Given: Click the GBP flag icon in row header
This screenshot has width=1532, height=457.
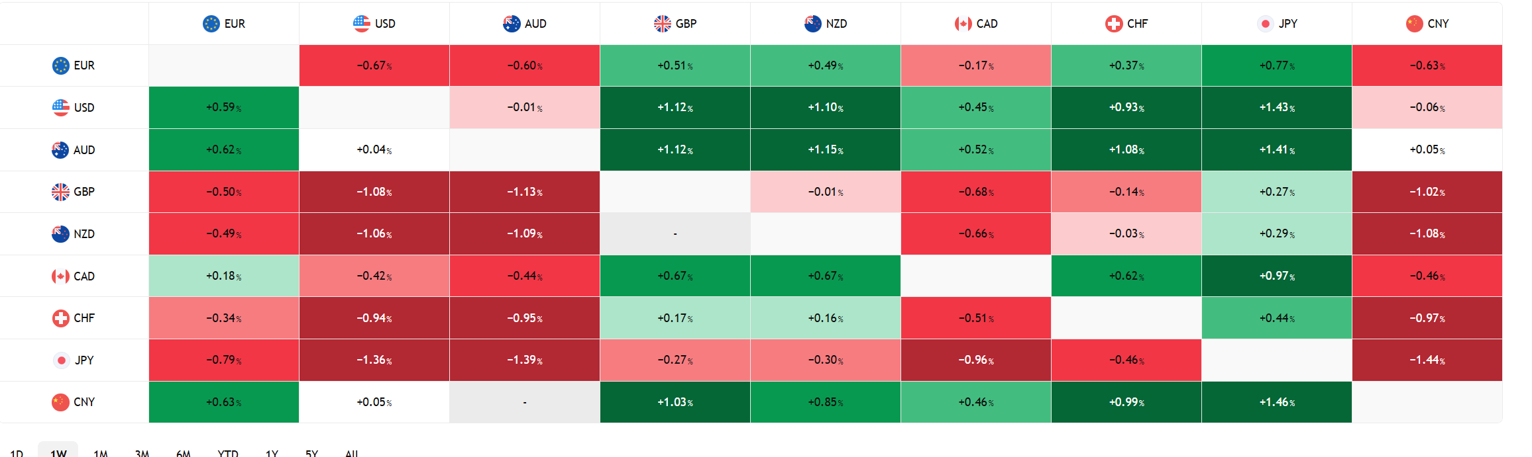Looking at the screenshot, I should coord(61,192).
